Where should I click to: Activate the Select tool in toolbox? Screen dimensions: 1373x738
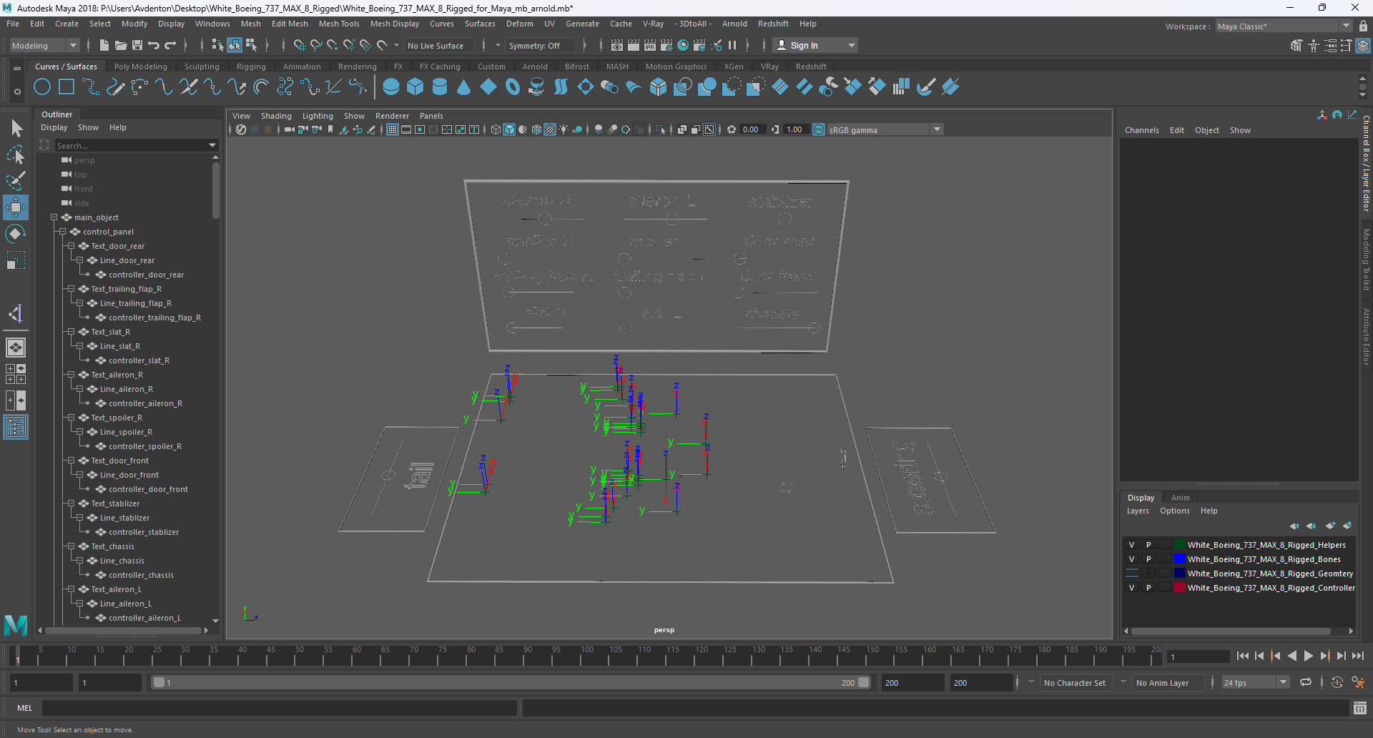pyautogui.click(x=16, y=129)
